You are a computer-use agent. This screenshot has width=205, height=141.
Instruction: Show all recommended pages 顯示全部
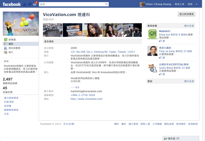tap(189, 26)
